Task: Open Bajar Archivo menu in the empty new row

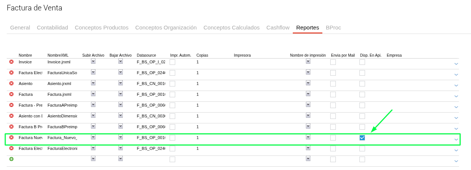Action: (x=121, y=158)
